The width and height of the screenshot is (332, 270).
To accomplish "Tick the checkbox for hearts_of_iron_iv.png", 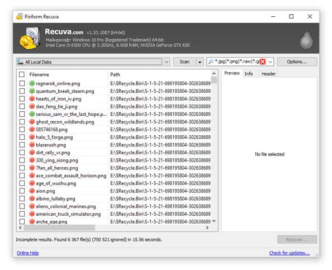I will point(22,99).
